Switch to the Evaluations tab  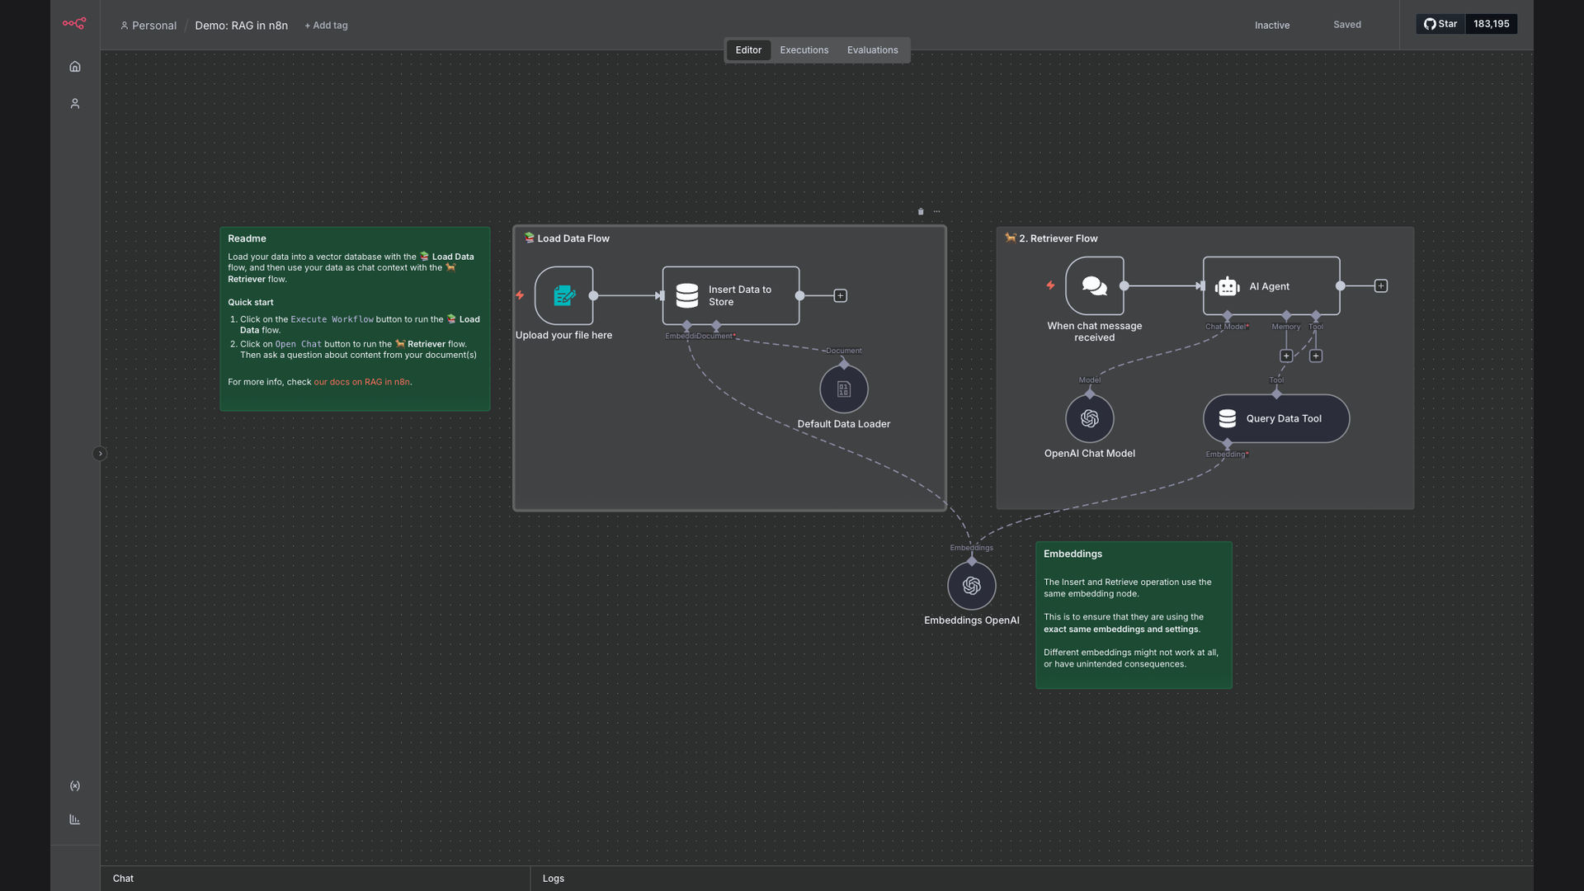click(873, 50)
